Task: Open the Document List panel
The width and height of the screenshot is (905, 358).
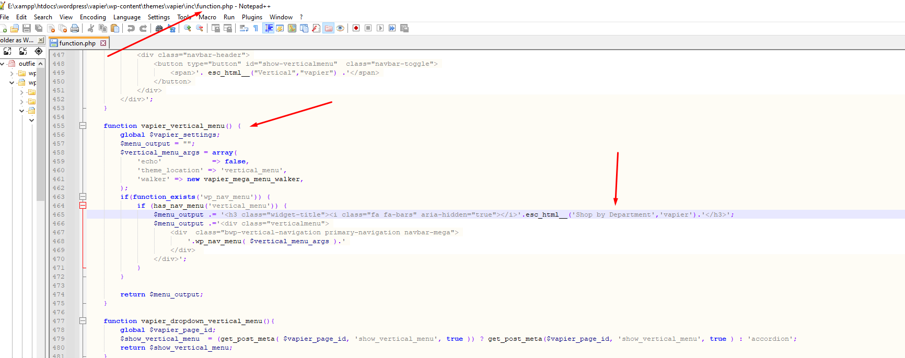Action: click(x=304, y=28)
